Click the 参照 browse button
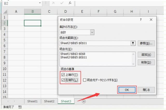 (146, 43)
